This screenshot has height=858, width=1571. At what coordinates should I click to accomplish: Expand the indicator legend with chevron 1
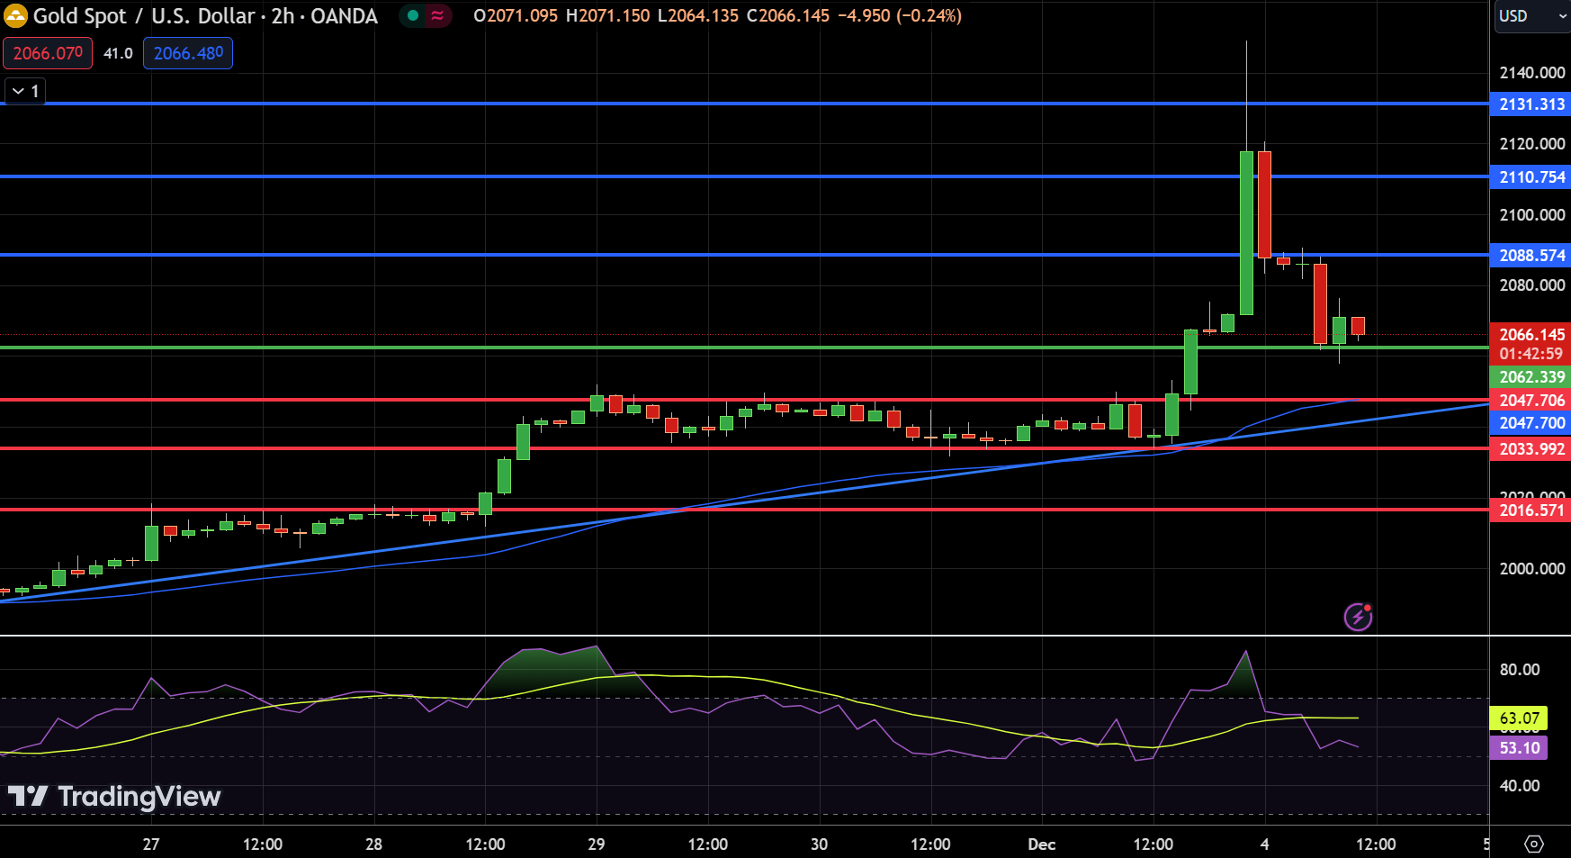(25, 91)
